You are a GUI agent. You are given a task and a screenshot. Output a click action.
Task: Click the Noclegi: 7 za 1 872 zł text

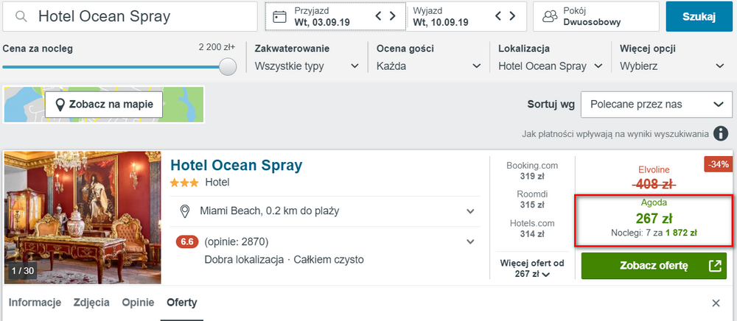pos(654,233)
